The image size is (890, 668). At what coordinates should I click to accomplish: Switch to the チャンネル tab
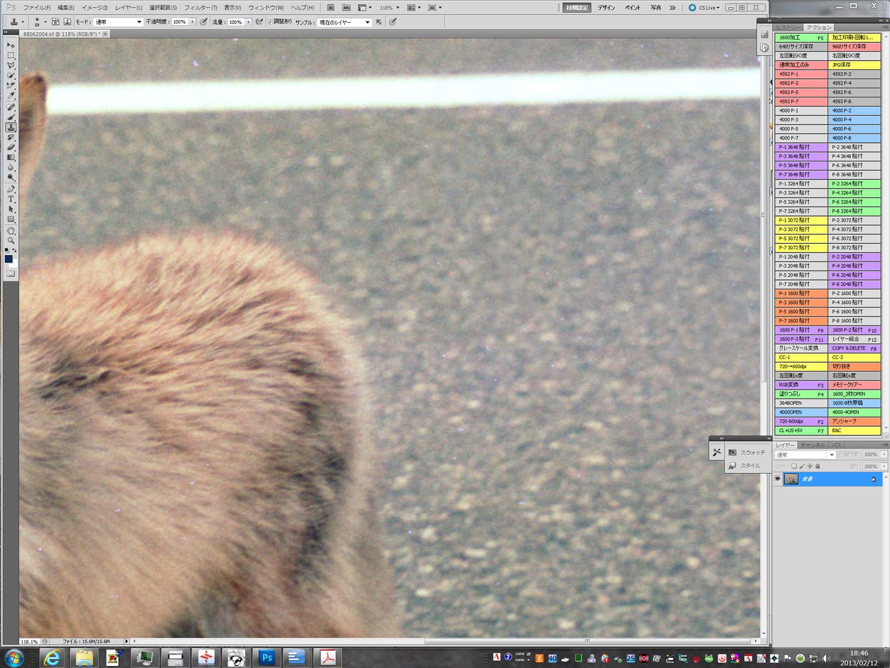(813, 445)
